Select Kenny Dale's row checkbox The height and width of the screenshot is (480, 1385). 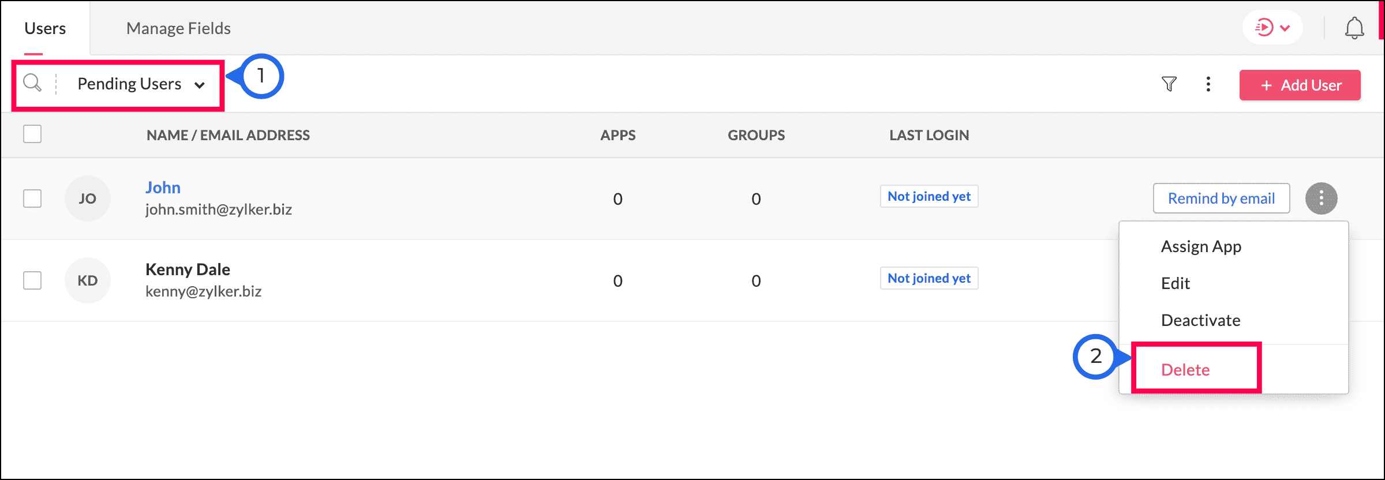pyautogui.click(x=32, y=280)
